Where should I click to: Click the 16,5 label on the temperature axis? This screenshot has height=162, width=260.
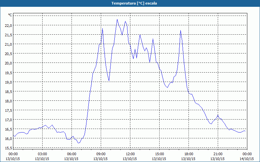(x=9, y=129)
